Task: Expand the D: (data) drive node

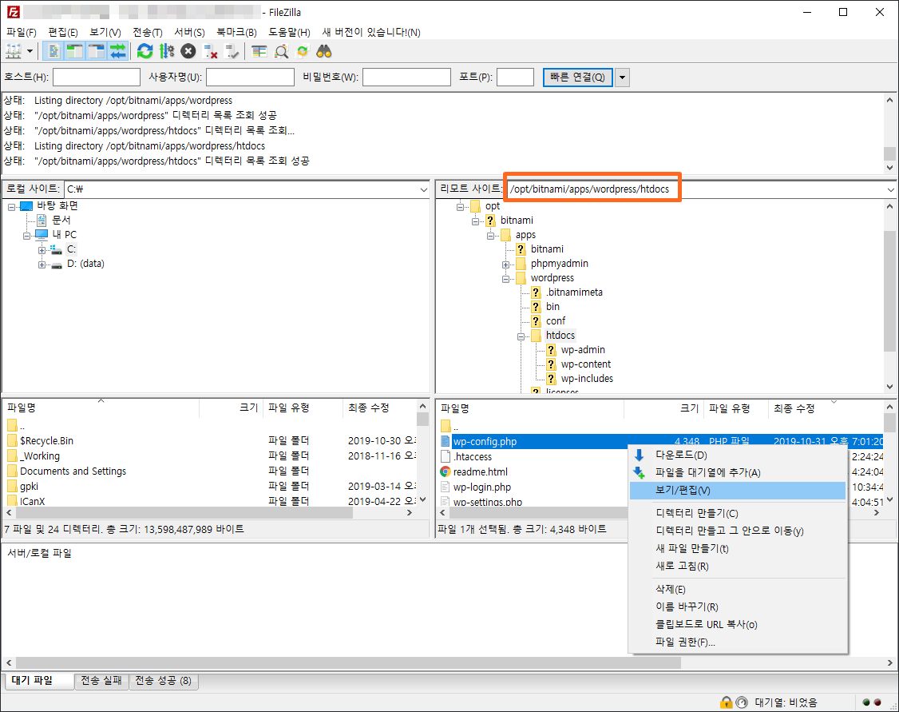Action: (42, 265)
